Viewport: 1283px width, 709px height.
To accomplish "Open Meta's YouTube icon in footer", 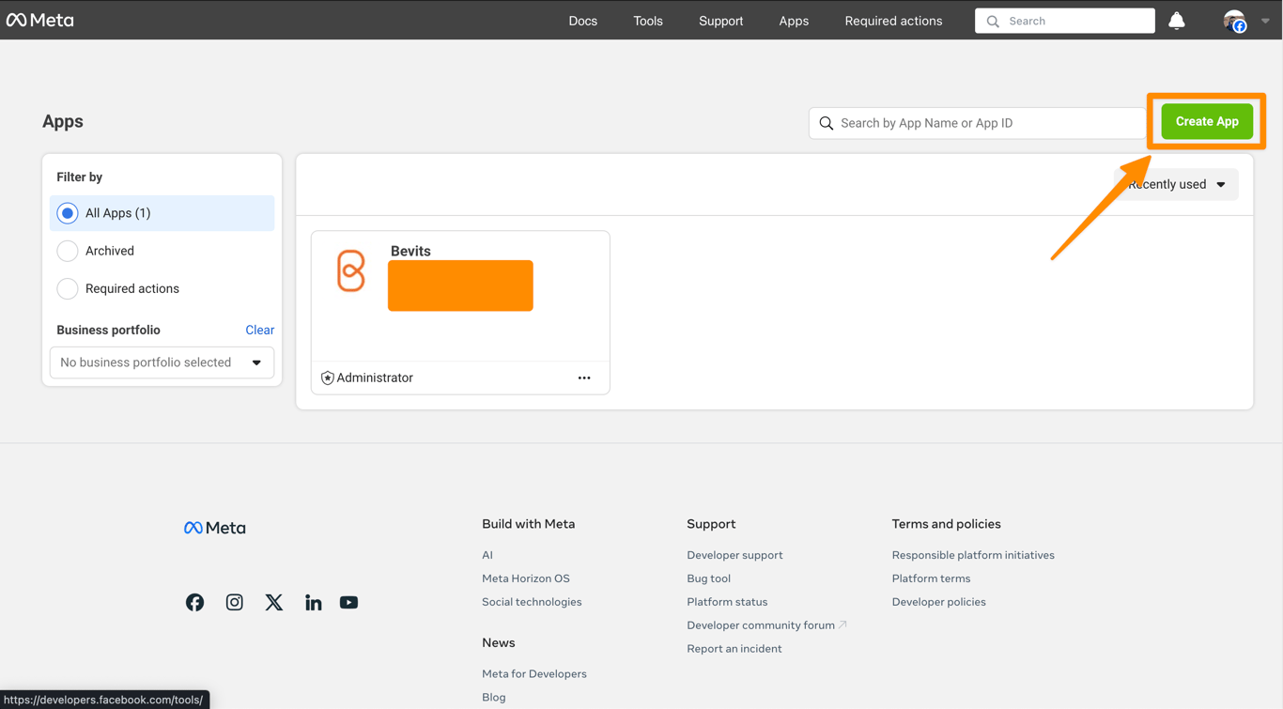I will point(348,602).
